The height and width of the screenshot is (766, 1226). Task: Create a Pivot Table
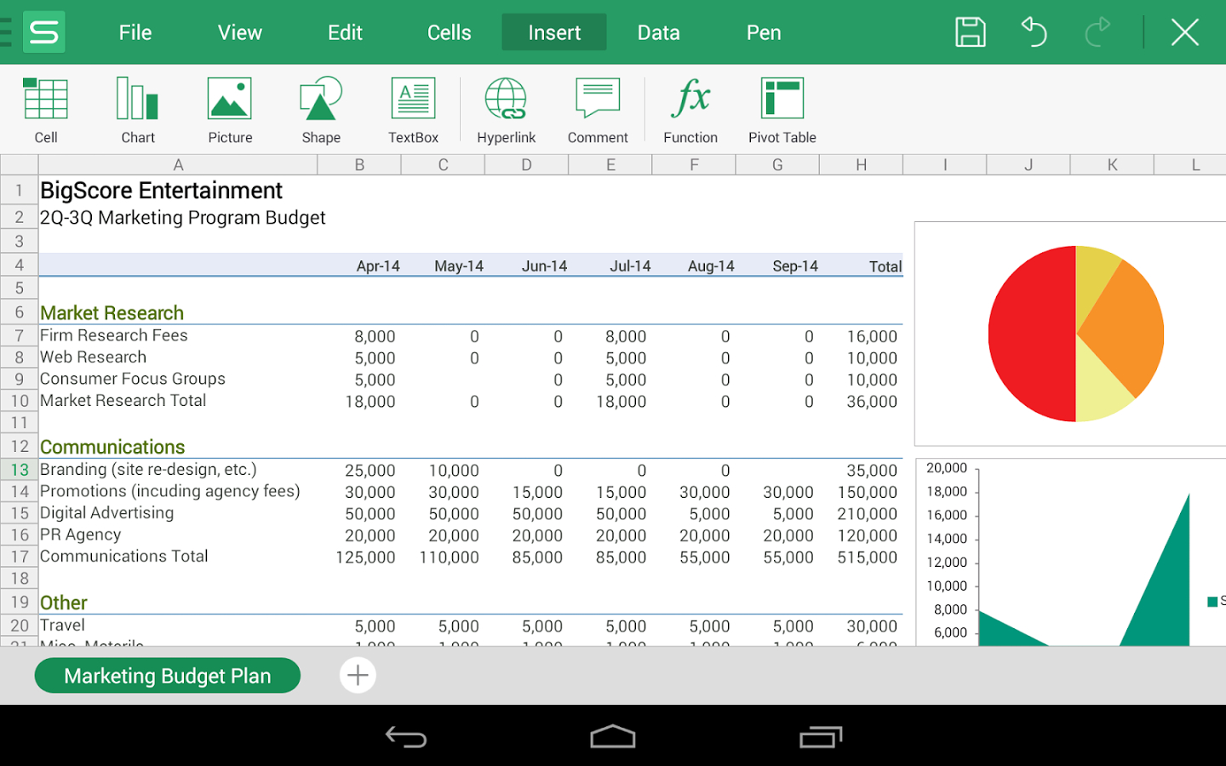[x=782, y=110]
